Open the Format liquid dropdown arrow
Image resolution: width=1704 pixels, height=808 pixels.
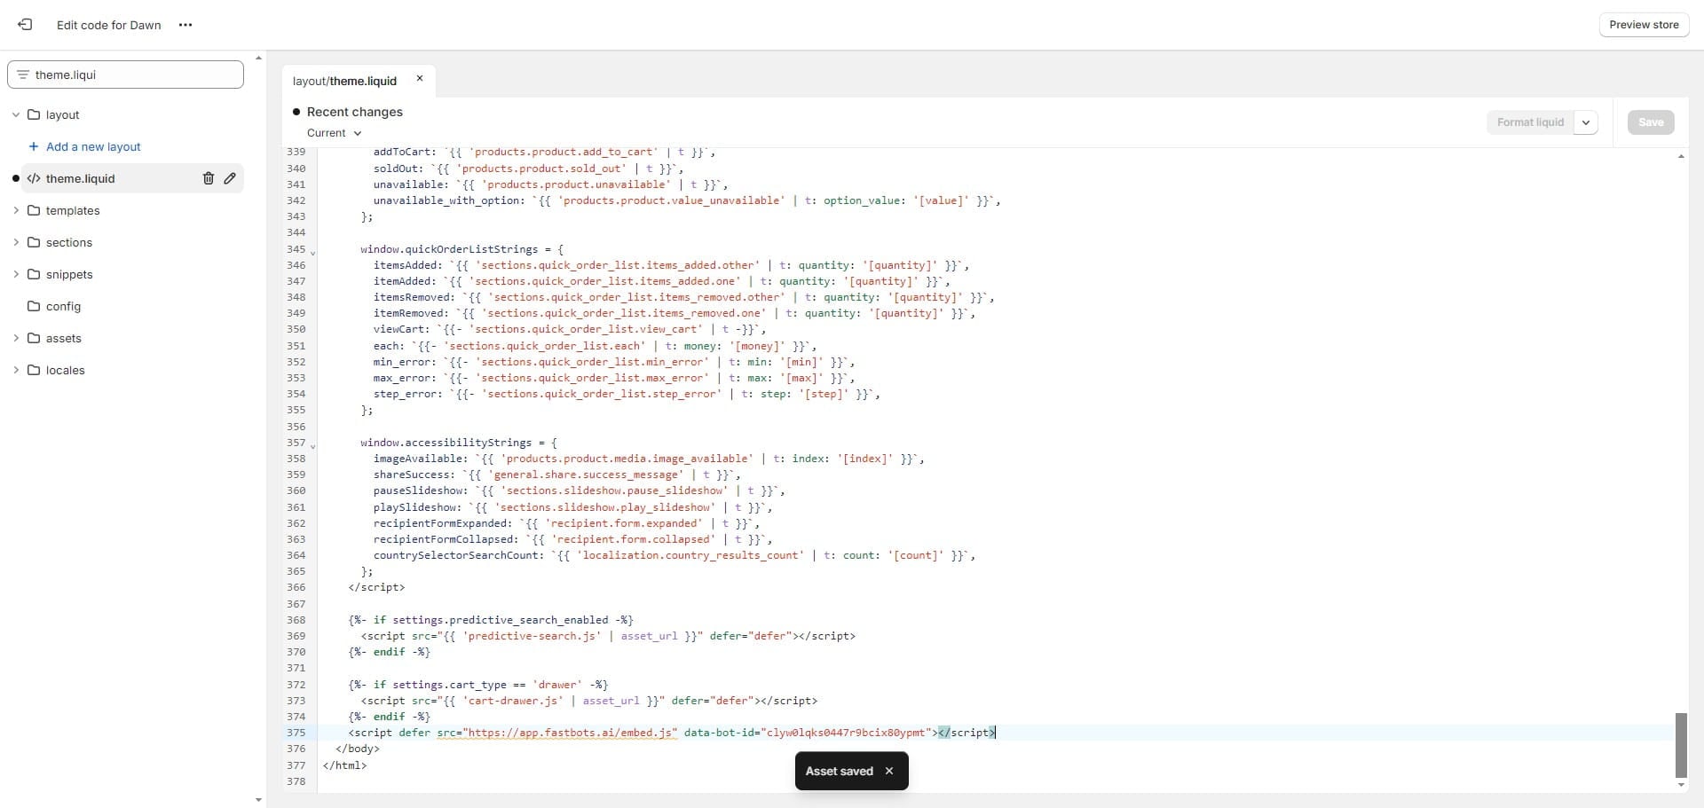[1585, 122]
